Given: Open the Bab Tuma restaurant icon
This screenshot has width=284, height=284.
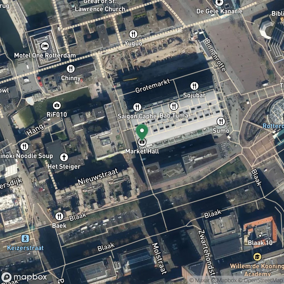Looking at the screenshot, I should 174,106.
